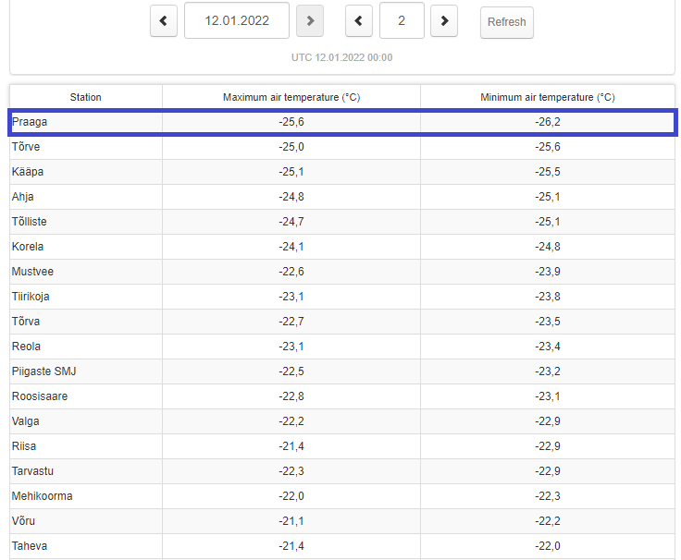Click next date arrow beside 12.01.2022
This screenshot has height=560, width=681.
(x=310, y=21)
